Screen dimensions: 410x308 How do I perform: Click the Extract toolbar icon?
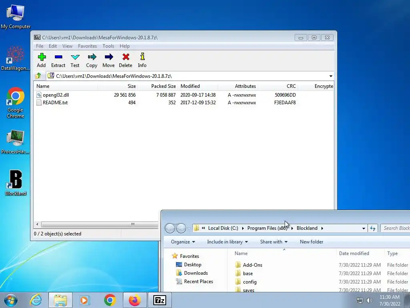point(58,60)
